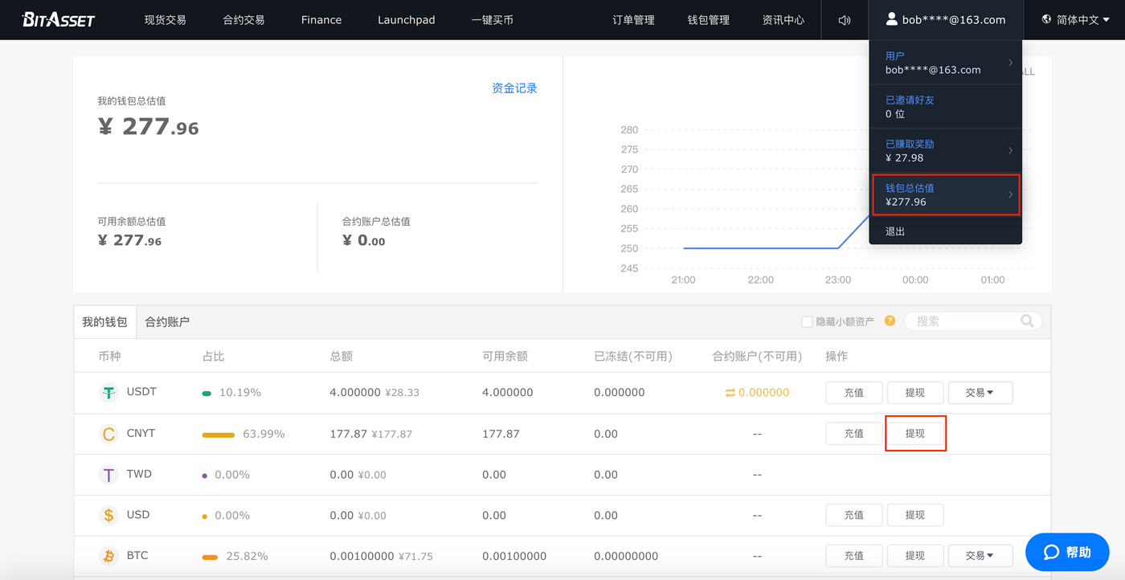
Task: Open 订单管理 menu
Action: (x=633, y=20)
